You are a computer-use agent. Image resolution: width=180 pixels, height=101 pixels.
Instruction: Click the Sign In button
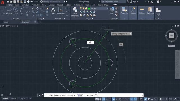pos(134,2)
